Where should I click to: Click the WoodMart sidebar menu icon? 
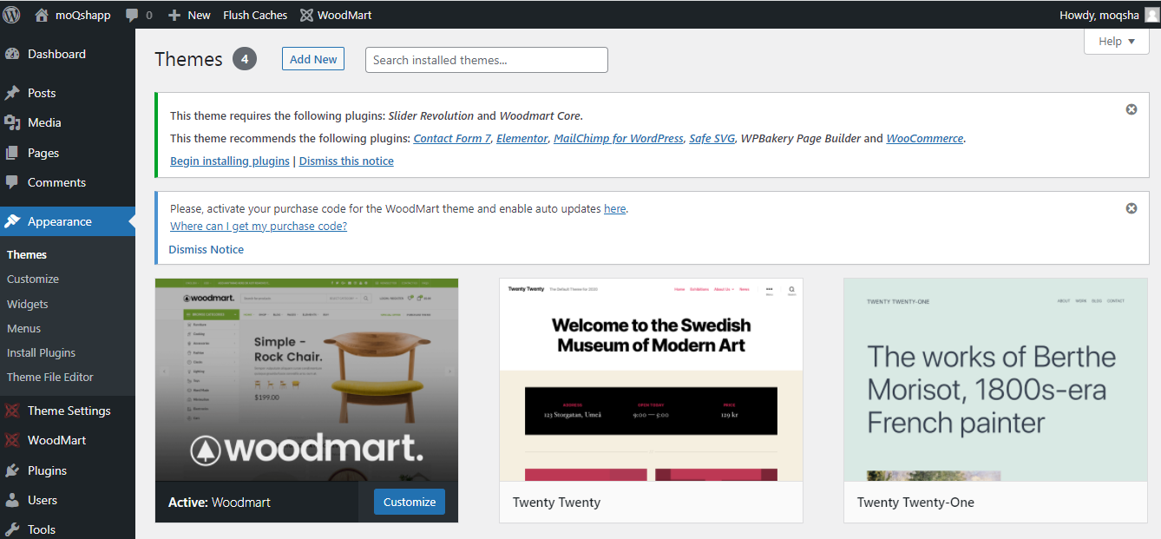12,440
